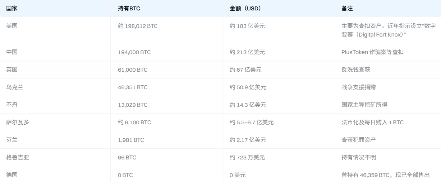Click the 中国 country cell
441x182 pixels.
tap(12, 52)
